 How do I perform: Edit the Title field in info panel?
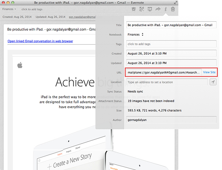pos(171,25)
